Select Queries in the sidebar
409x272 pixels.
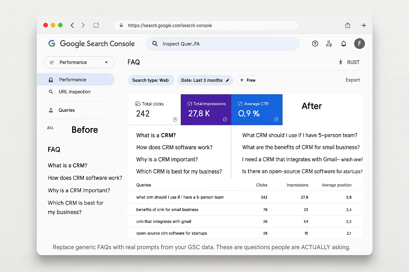(67, 110)
